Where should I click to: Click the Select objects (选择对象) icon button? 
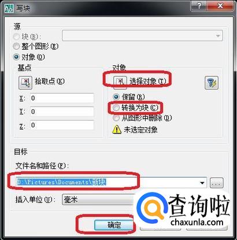(x=120, y=83)
